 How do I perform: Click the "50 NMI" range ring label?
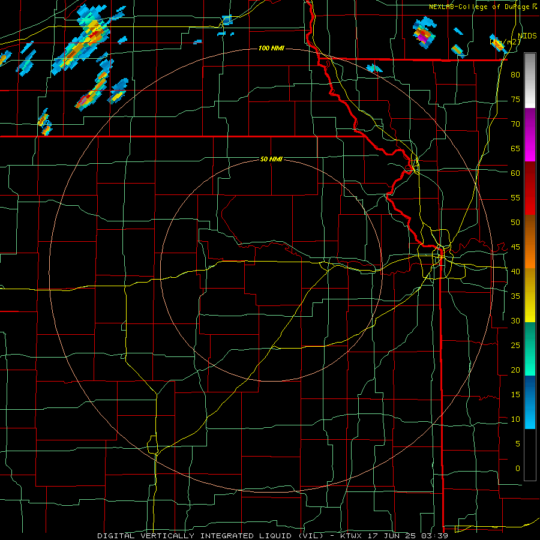point(271,159)
